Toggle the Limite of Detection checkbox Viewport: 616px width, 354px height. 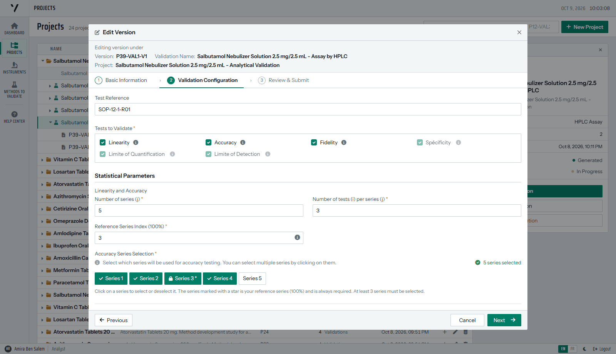click(208, 154)
